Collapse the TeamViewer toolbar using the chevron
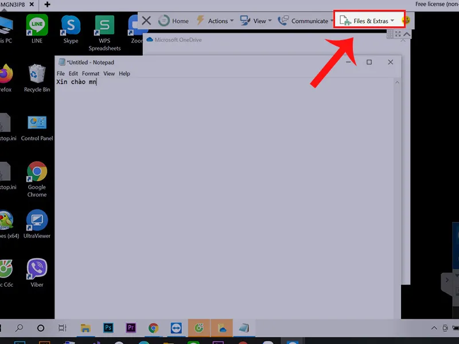 pyautogui.click(x=406, y=34)
